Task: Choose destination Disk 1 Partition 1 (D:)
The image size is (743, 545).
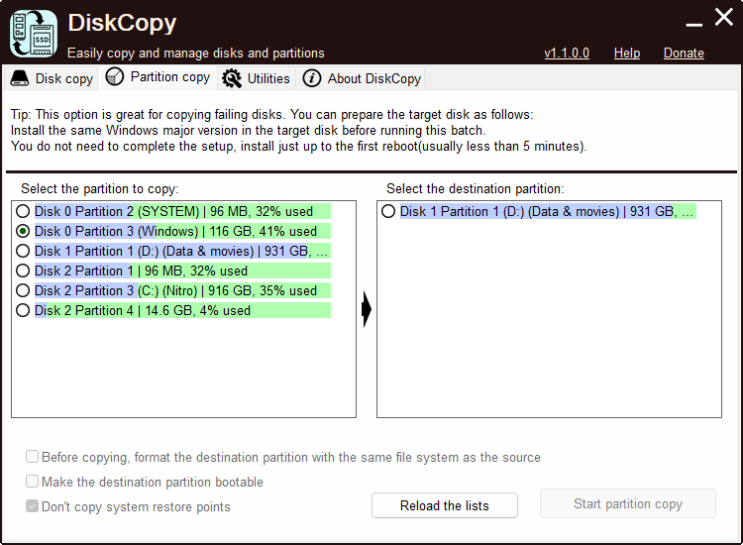Action: click(x=538, y=211)
